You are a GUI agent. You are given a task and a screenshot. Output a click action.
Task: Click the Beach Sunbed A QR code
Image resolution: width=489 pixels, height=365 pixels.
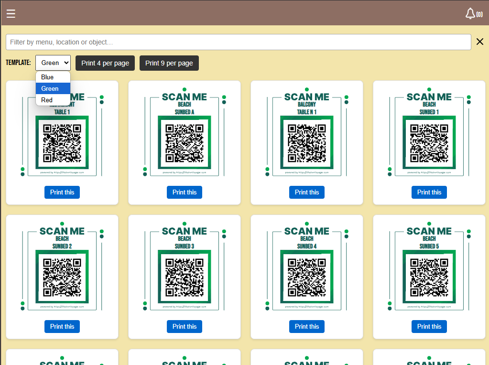click(x=185, y=143)
